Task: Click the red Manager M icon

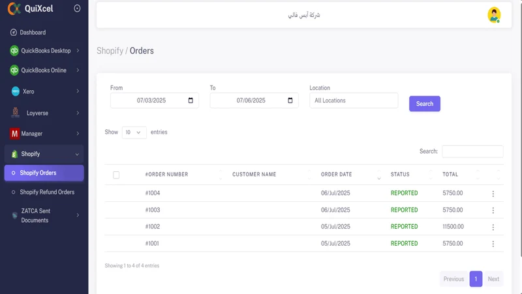Action: (x=14, y=134)
